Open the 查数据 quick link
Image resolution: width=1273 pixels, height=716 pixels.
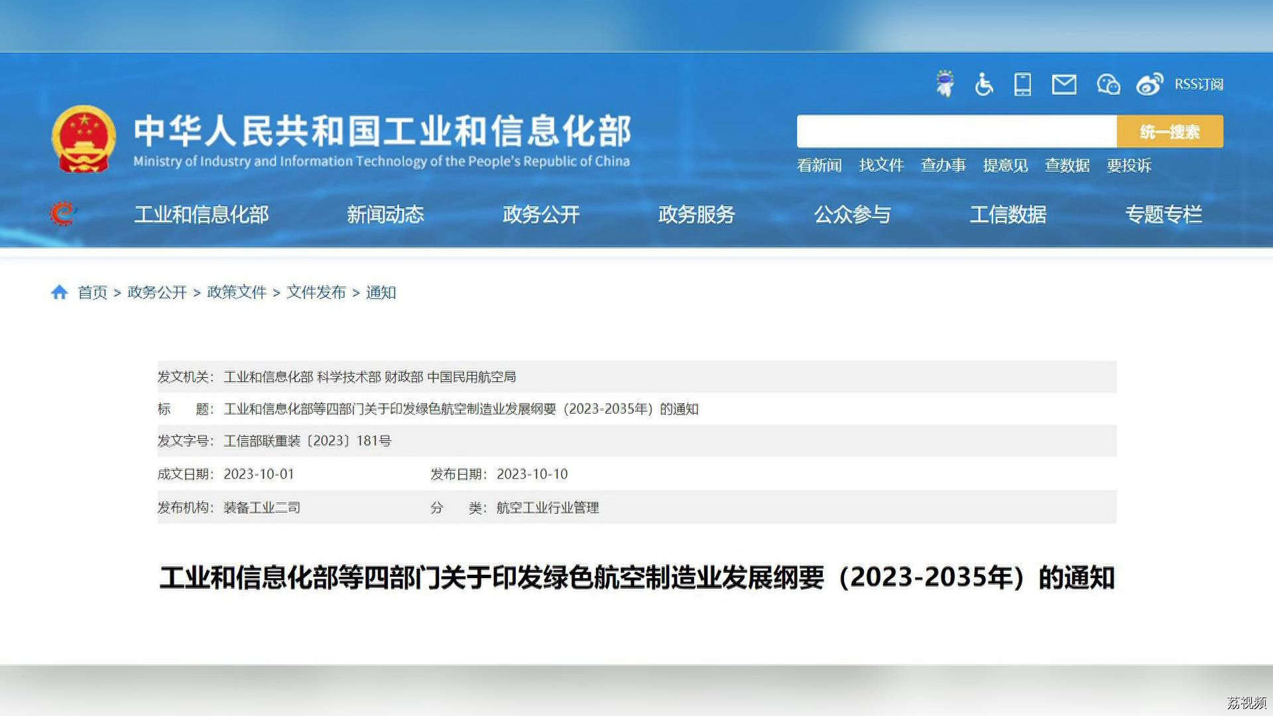pos(1067,165)
